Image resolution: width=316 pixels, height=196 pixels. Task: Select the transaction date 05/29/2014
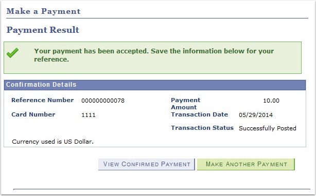256,115
